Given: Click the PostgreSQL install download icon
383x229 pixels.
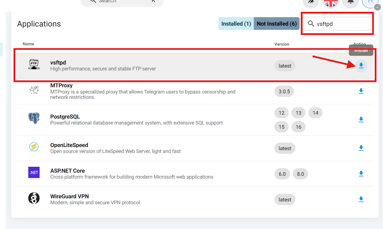Looking at the screenshot, I should [x=361, y=120].
